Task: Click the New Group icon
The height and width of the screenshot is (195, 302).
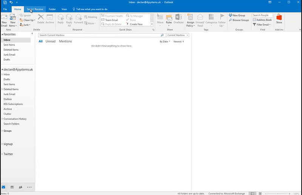Action: point(237,15)
